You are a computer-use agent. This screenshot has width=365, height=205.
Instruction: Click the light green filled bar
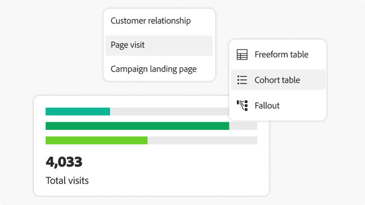(x=96, y=141)
